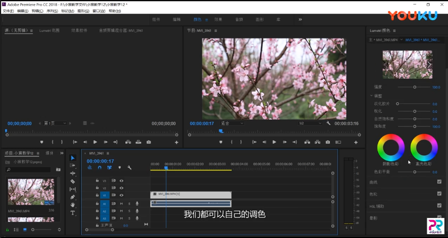Select the Hand tool
Screen dimensions: 448x238
click(73, 205)
